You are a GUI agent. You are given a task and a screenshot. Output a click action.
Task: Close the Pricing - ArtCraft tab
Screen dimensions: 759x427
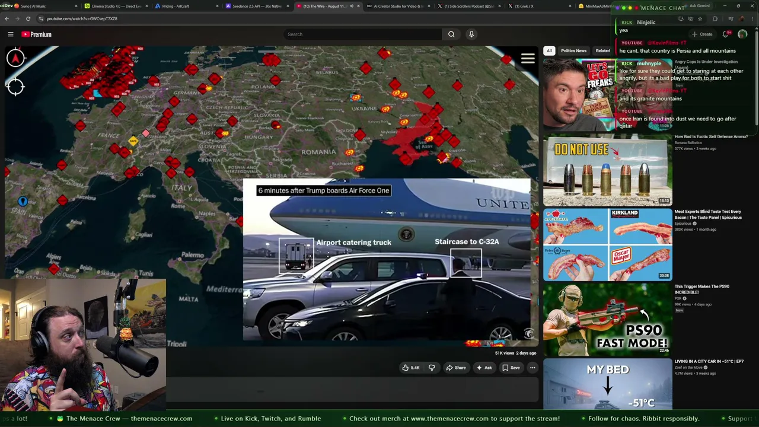[x=217, y=6]
